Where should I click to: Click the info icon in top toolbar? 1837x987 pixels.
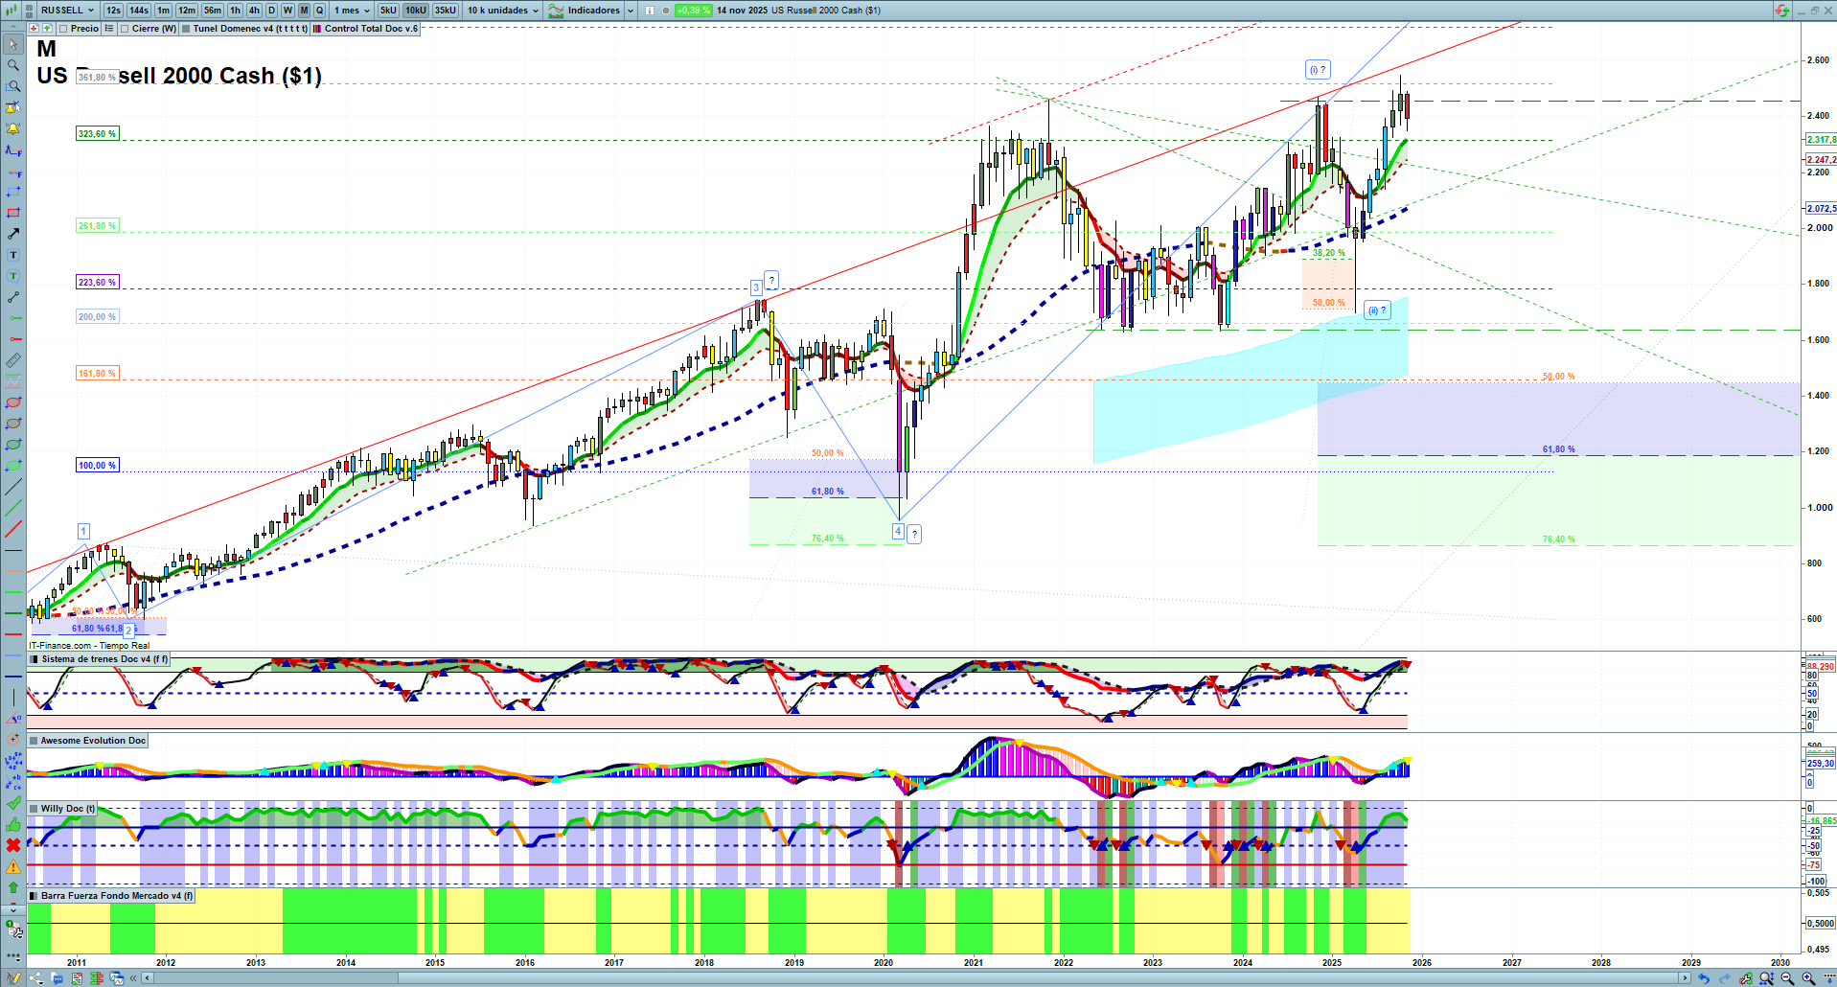(x=650, y=11)
